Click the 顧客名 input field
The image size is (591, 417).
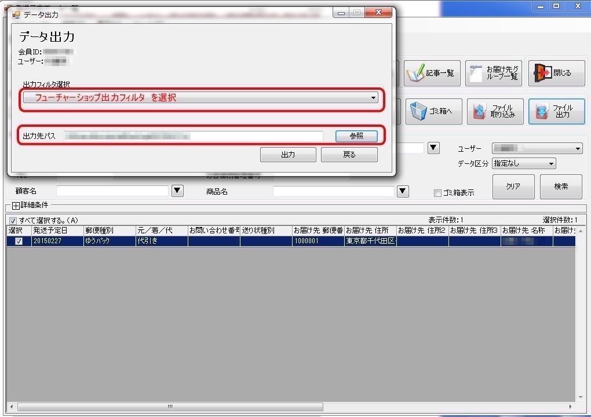coord(112,191)
